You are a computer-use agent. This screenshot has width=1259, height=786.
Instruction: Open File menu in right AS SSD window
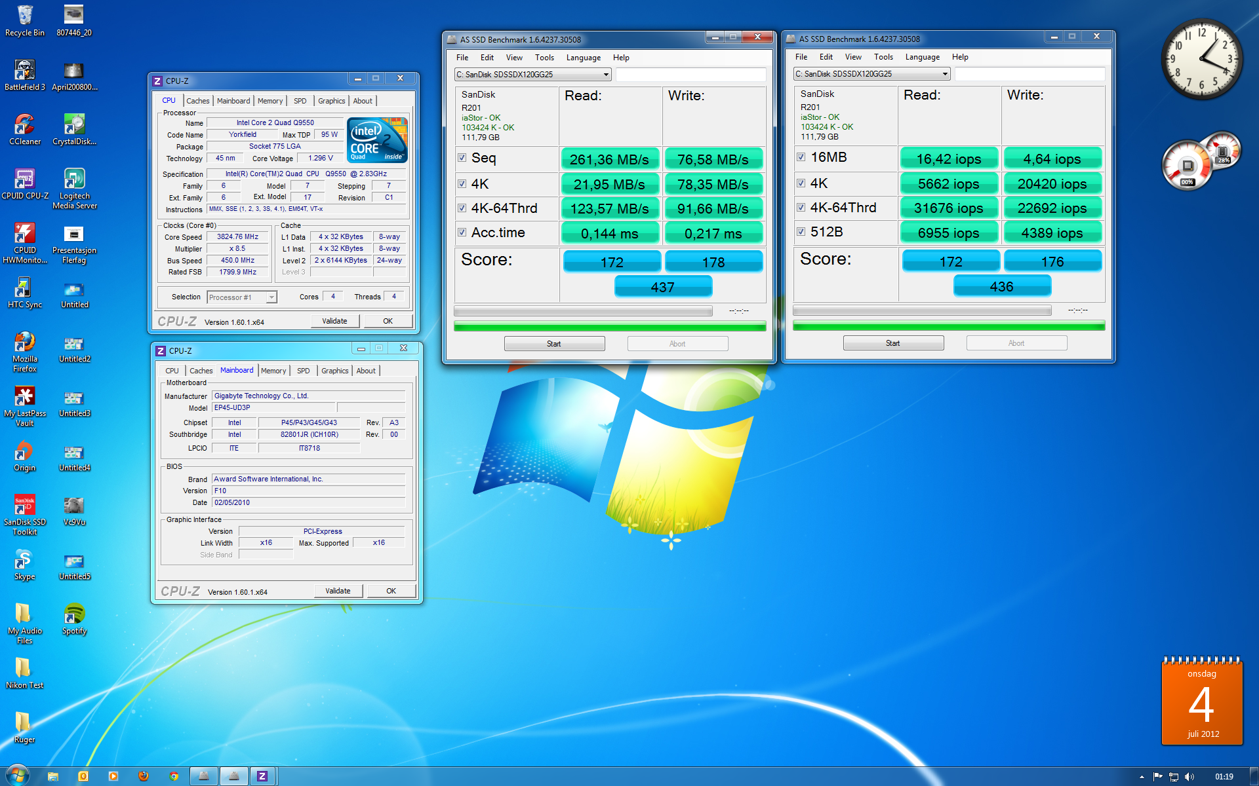click(x=801, y=57)
